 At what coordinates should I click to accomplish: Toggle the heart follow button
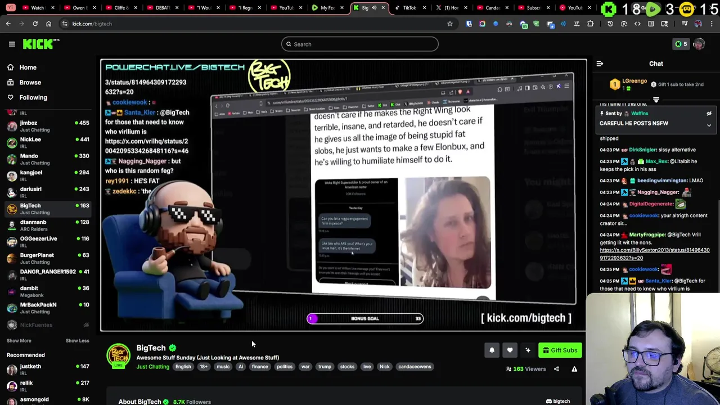(510, 350)
